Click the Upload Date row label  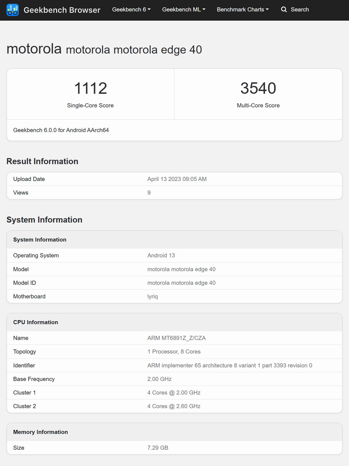(x=29, y=179)
